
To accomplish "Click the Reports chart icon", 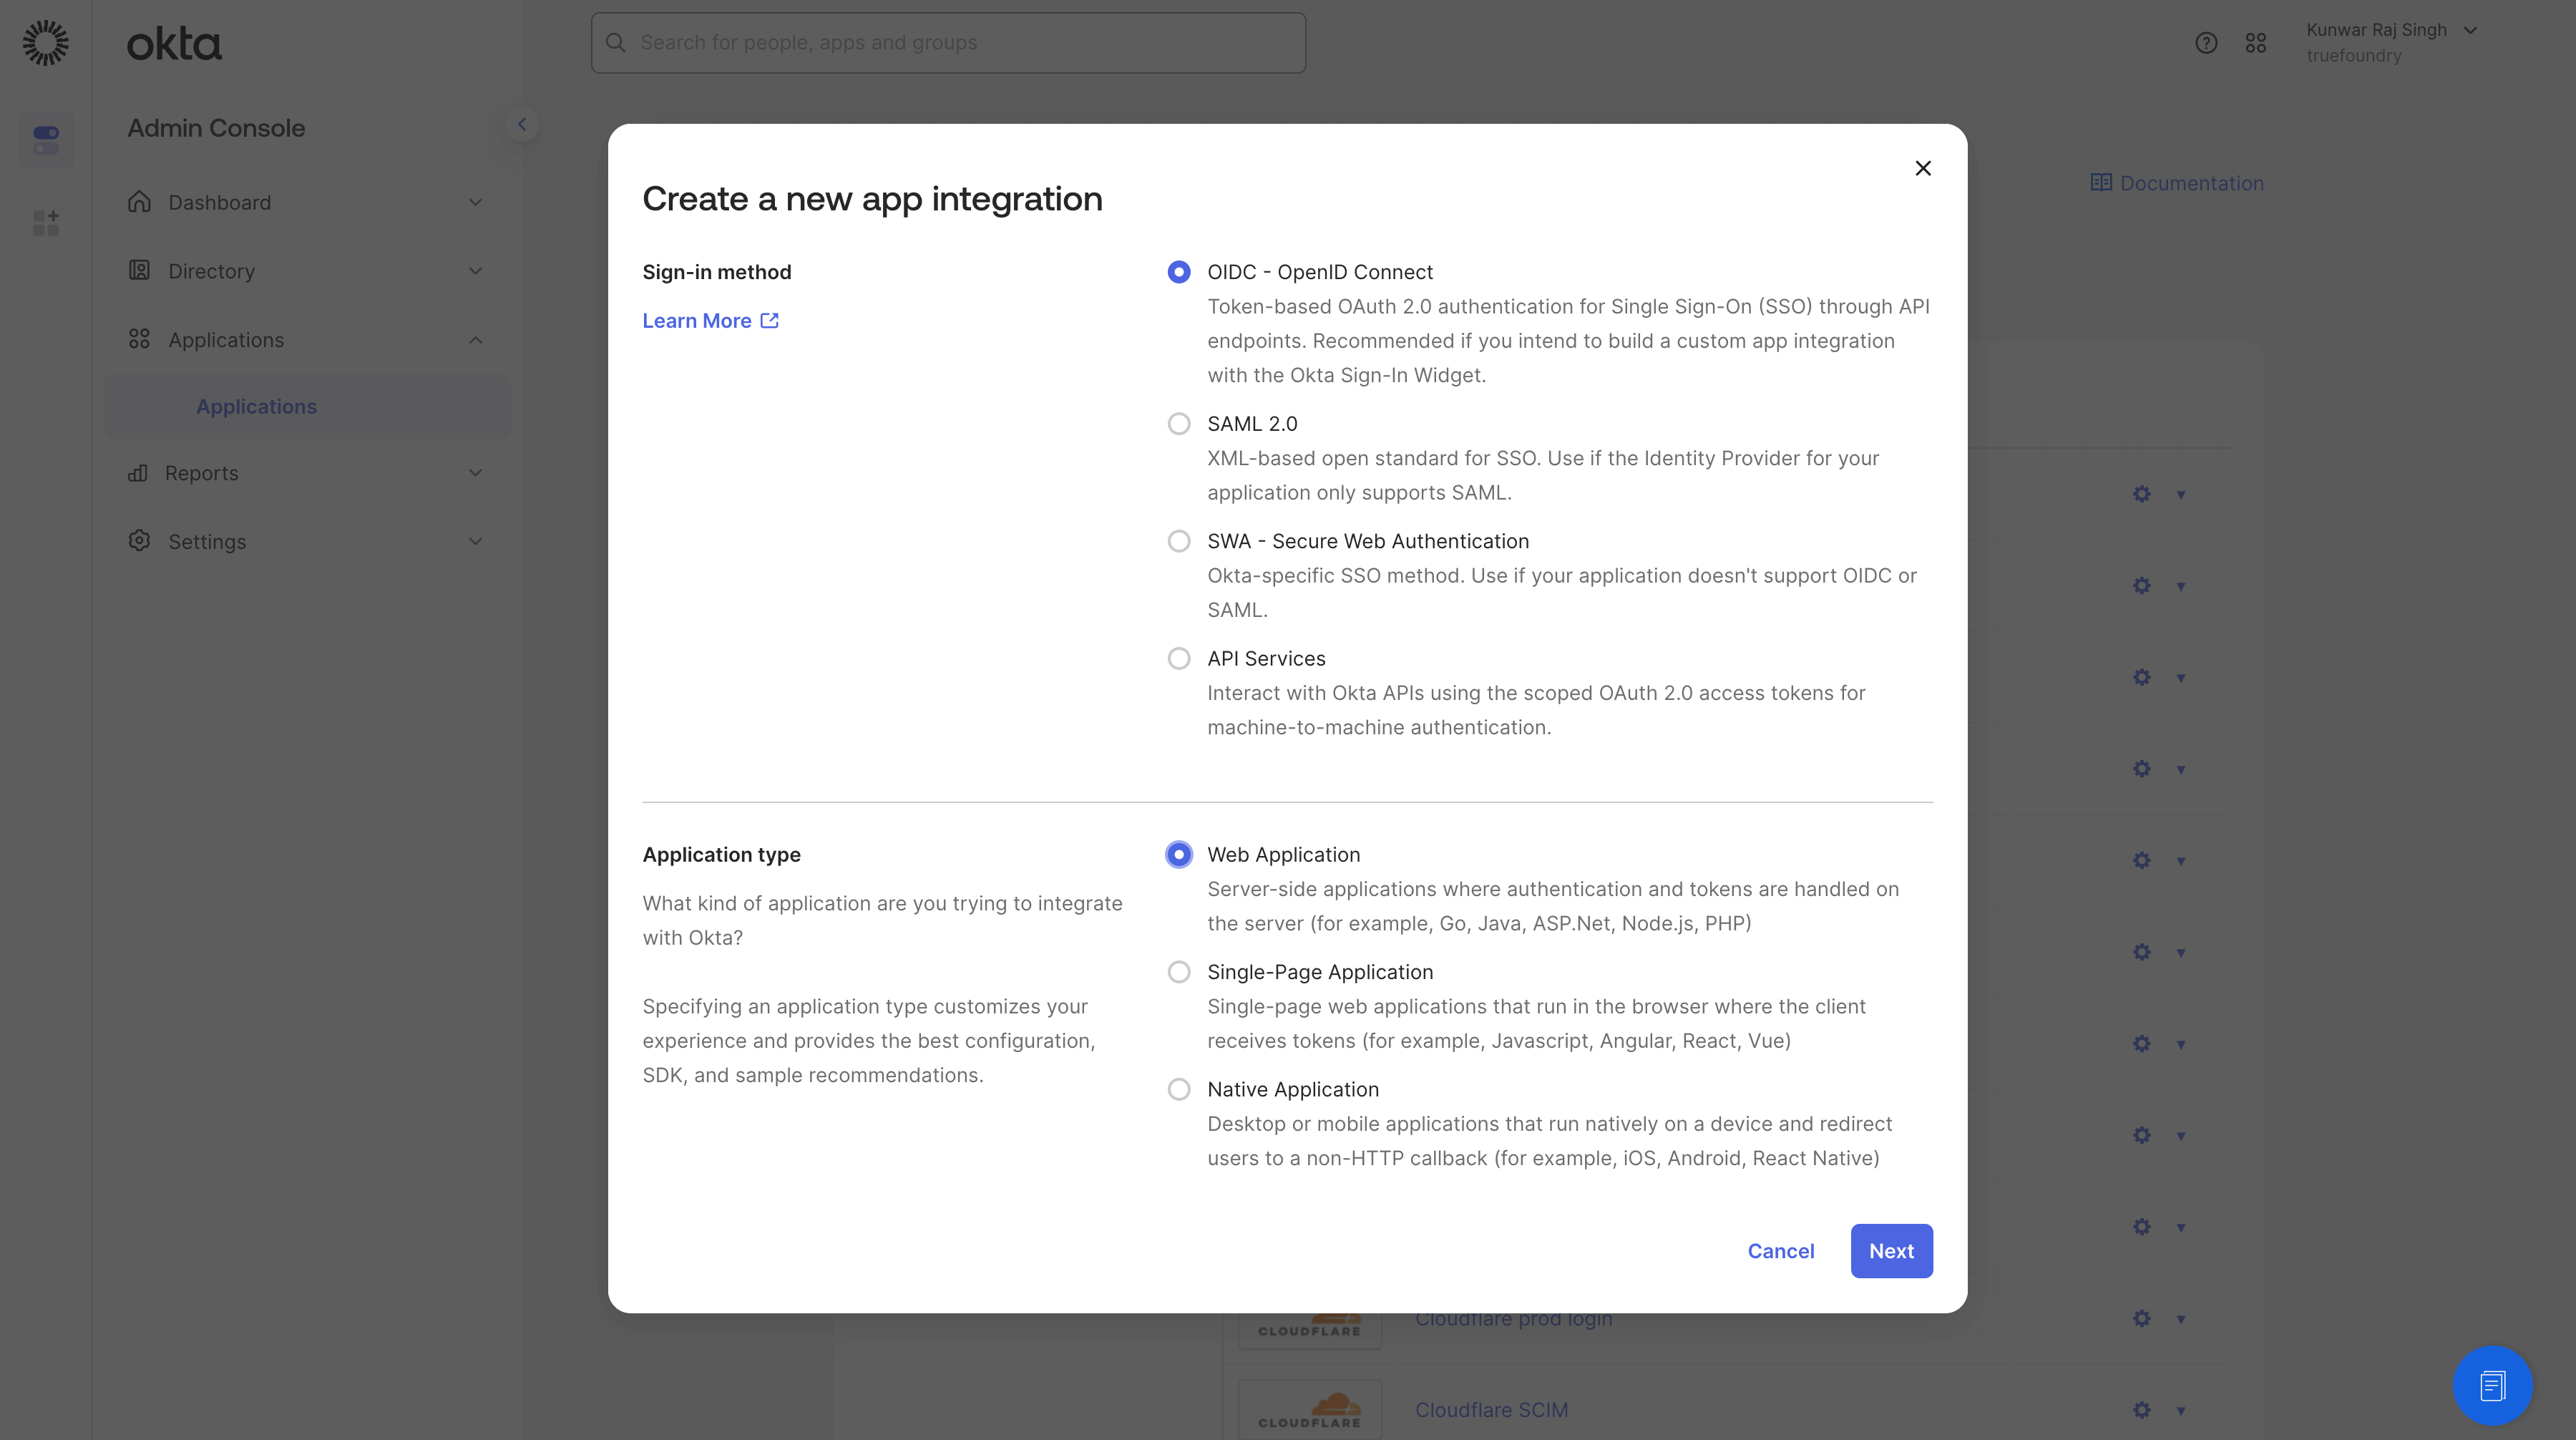I will pos(138,473).
